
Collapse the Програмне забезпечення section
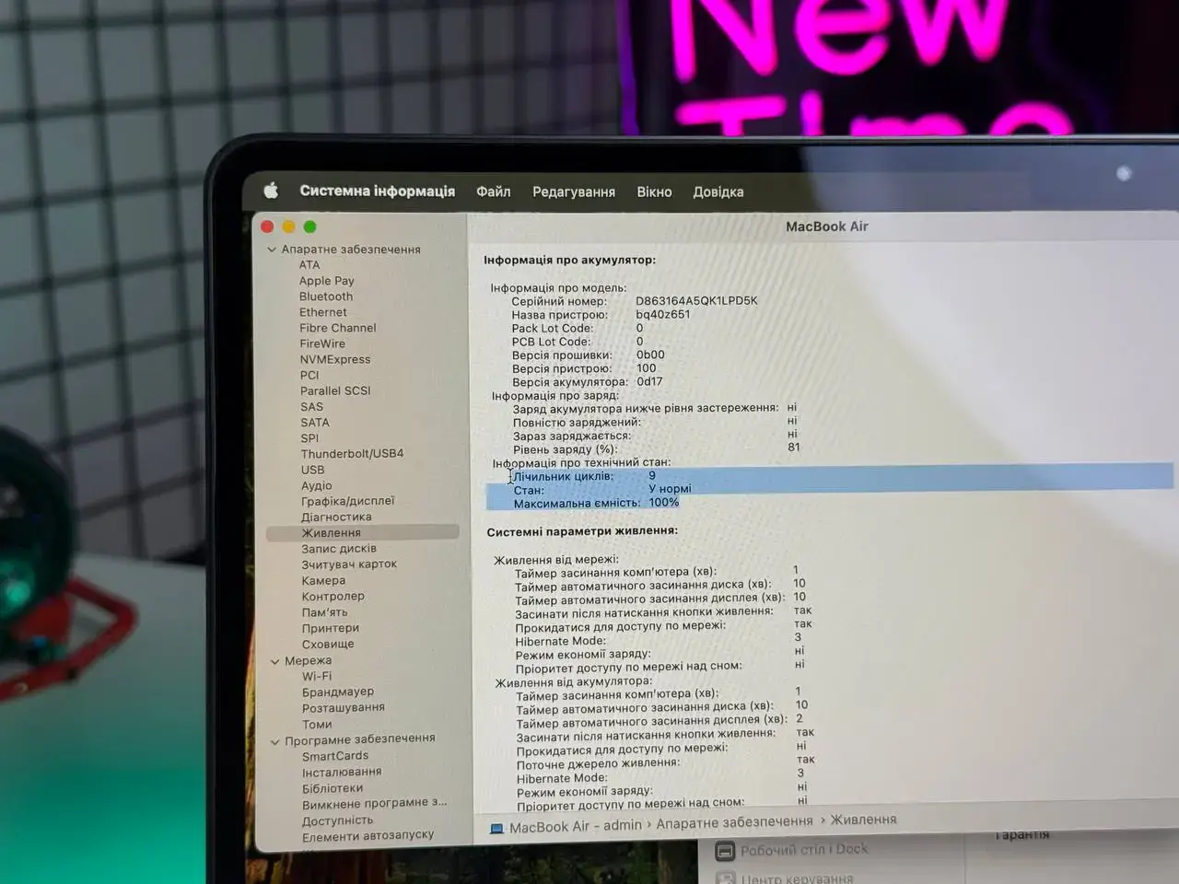tap(274, 741)
